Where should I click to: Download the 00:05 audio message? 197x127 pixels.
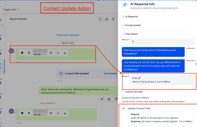[x=65, y=53]
